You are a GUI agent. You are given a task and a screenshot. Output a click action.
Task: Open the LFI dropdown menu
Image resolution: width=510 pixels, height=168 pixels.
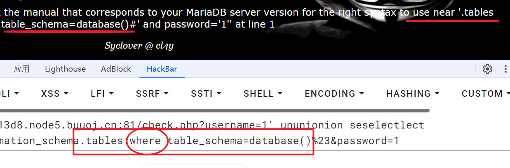coord(101,94)
